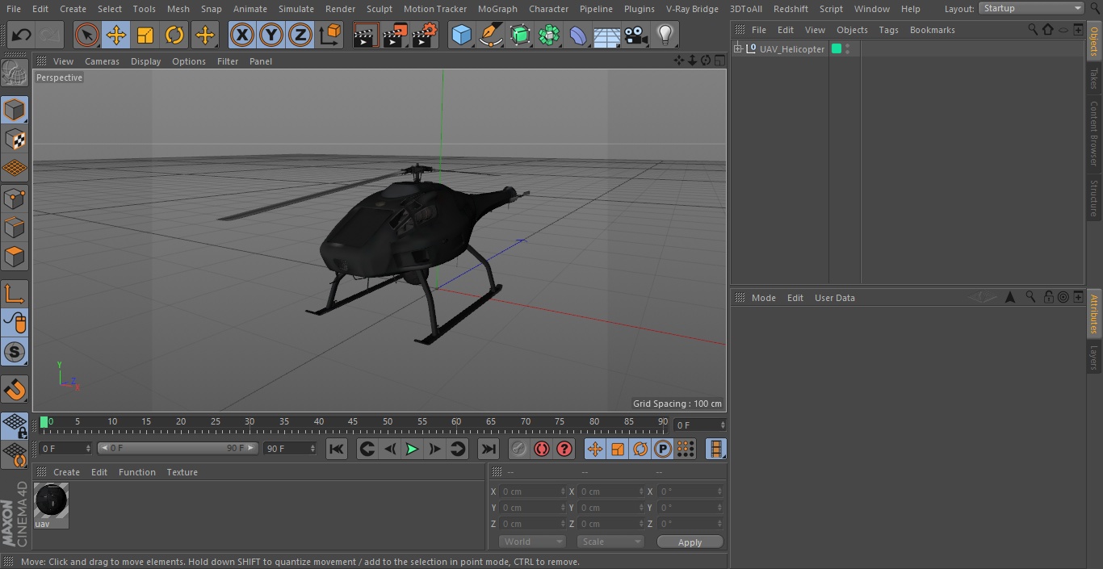Toggle X axis lock
This screenshot has height=569, width=1103.
point(242,35)
